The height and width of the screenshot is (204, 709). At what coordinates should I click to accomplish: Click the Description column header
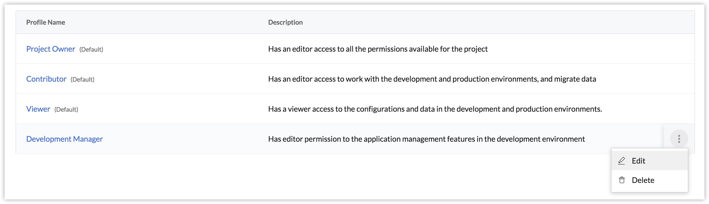click(x=285, y=22)
